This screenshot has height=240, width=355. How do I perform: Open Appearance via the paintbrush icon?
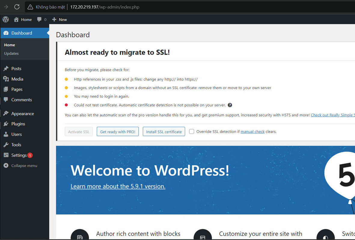6,113
